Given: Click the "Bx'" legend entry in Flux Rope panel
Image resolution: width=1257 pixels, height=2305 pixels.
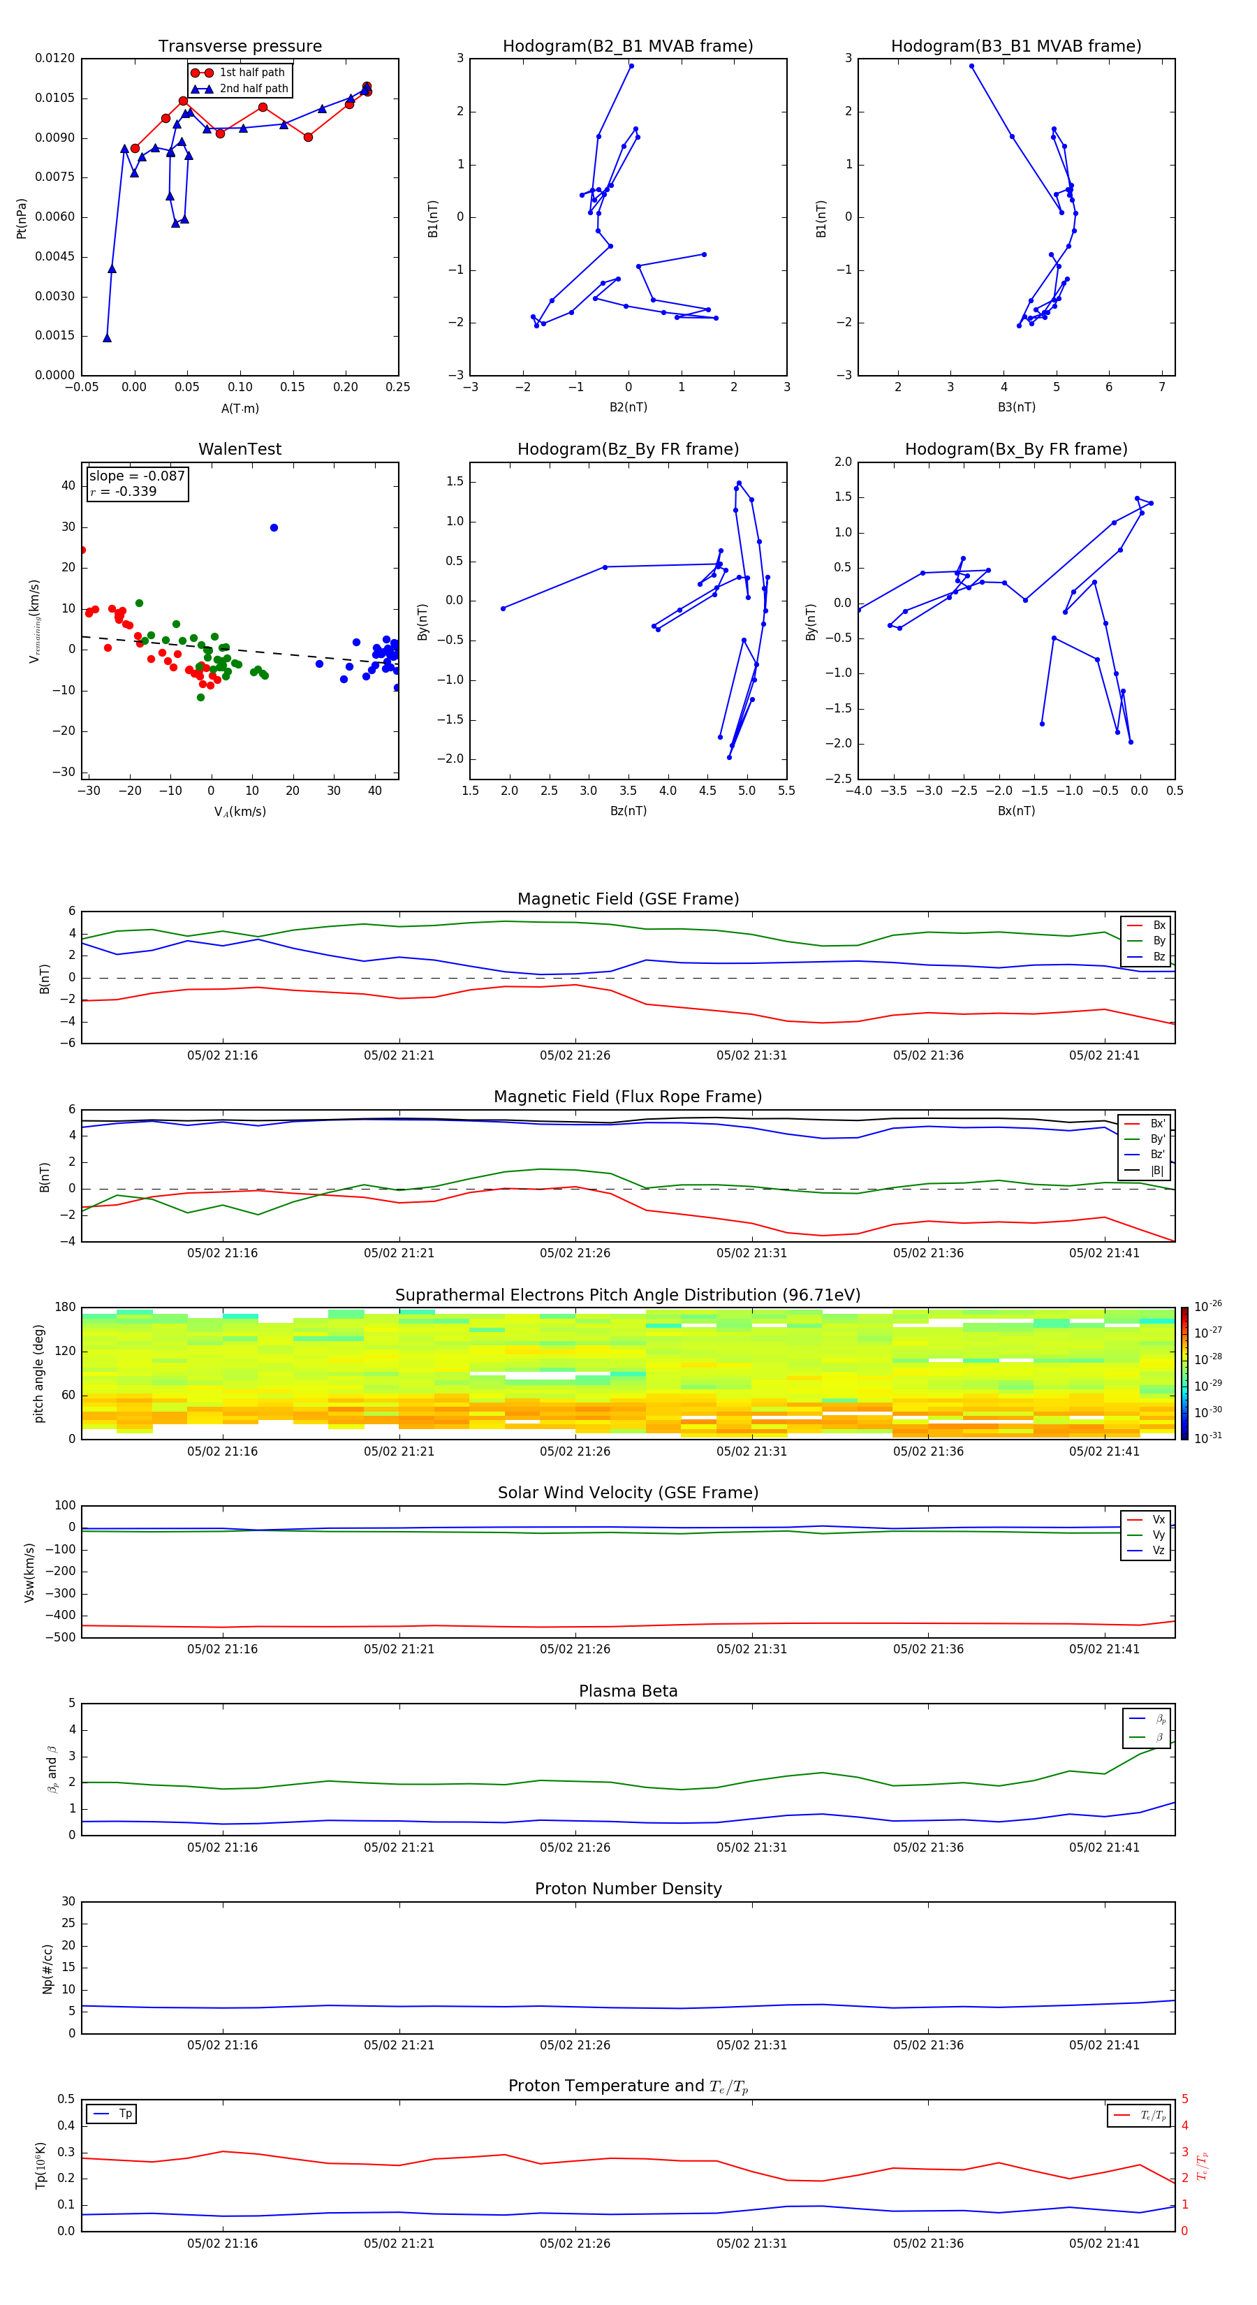Looking at the screenshot, I should (x=1145, y=1124).
